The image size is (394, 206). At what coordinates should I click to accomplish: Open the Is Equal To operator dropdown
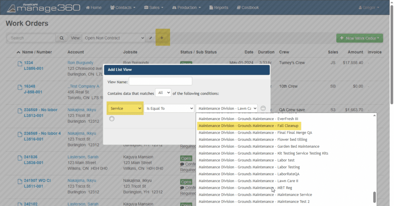click(x=170, y=109)
